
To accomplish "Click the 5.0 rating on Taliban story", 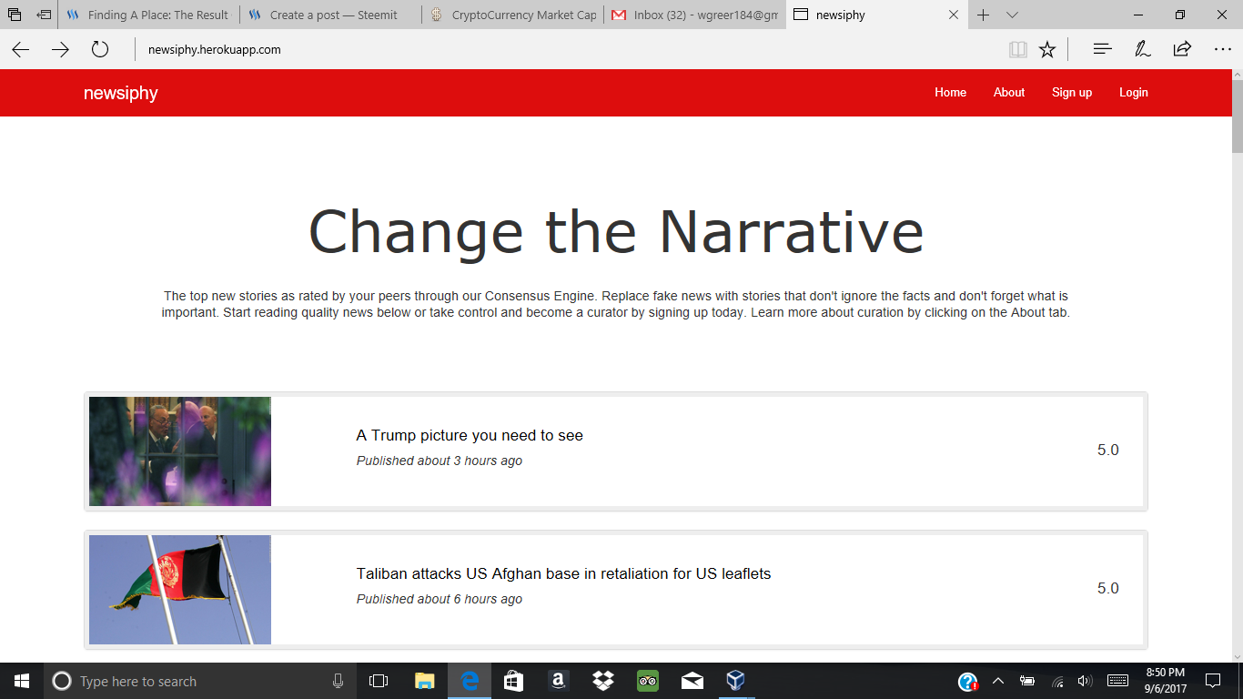I will (x=1107, y=588).
